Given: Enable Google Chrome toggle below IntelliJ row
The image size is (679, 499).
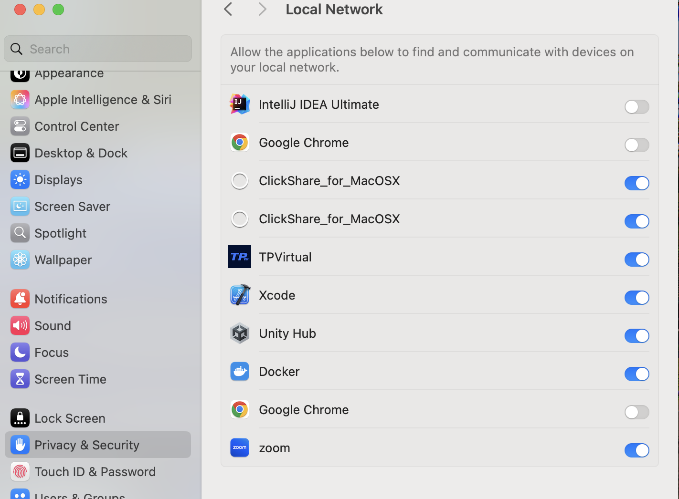Looking at the screenshot, I should pos(637,145).
